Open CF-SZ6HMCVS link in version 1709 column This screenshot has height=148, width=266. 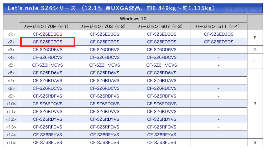click(x=48, y=65)
